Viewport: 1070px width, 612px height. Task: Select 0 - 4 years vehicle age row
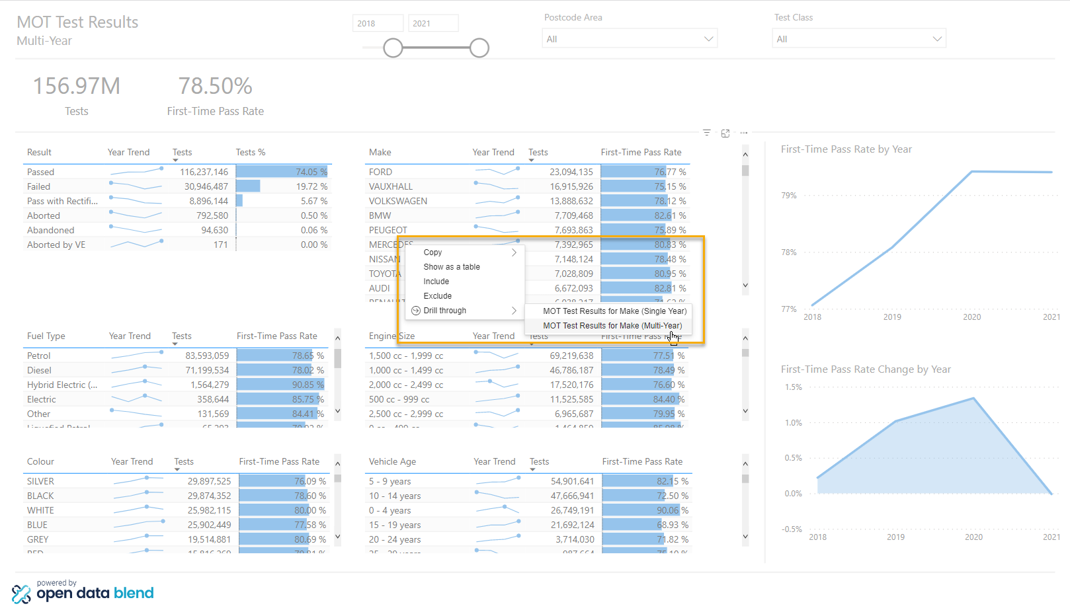(x=528, y=510)
